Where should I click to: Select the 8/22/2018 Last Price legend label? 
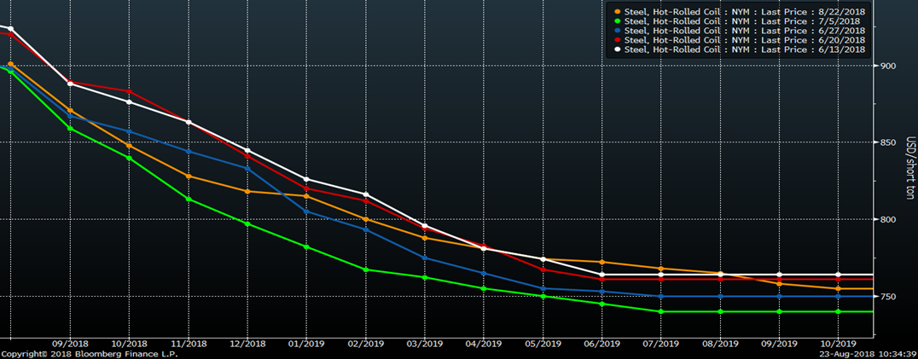tap(745, 11)
